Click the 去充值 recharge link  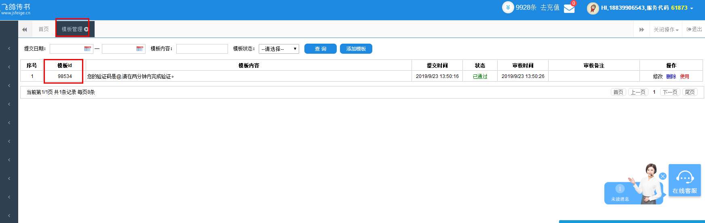tap(550, 7)
